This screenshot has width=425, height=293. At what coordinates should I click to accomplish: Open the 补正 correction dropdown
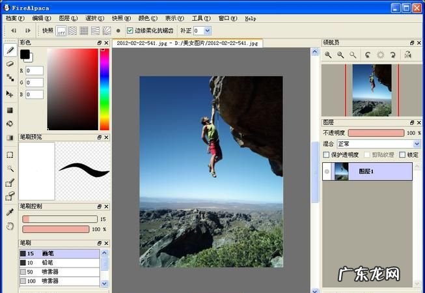(x=207, y=31)
